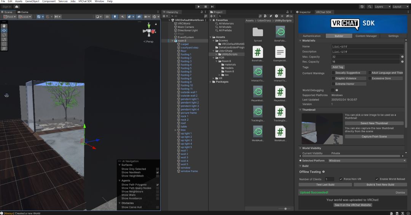Click Select New Thumbnail button
The width and height of the screenshot is (411, 215).
[x=374, y=123]
